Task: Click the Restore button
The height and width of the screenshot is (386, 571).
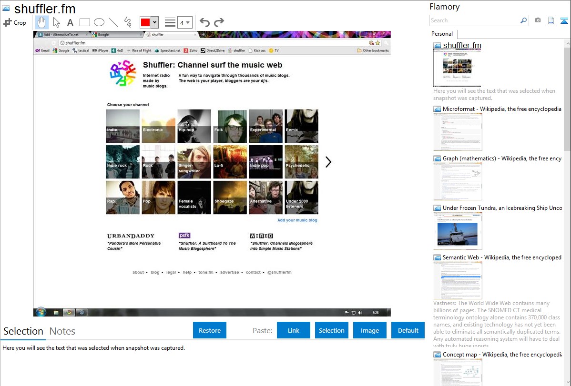Action: 210,330
